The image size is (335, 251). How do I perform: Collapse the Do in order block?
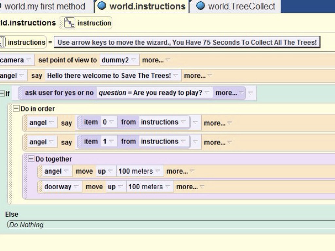click(16, 109)
